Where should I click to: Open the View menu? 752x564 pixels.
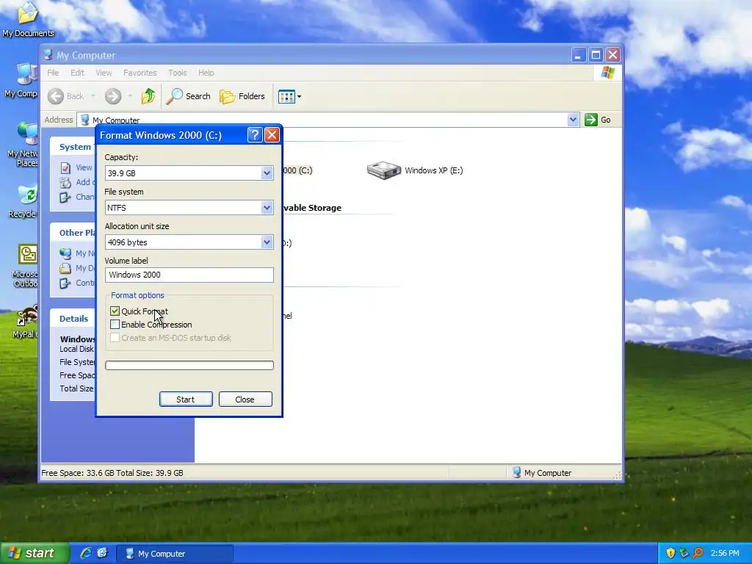point(104,73)
